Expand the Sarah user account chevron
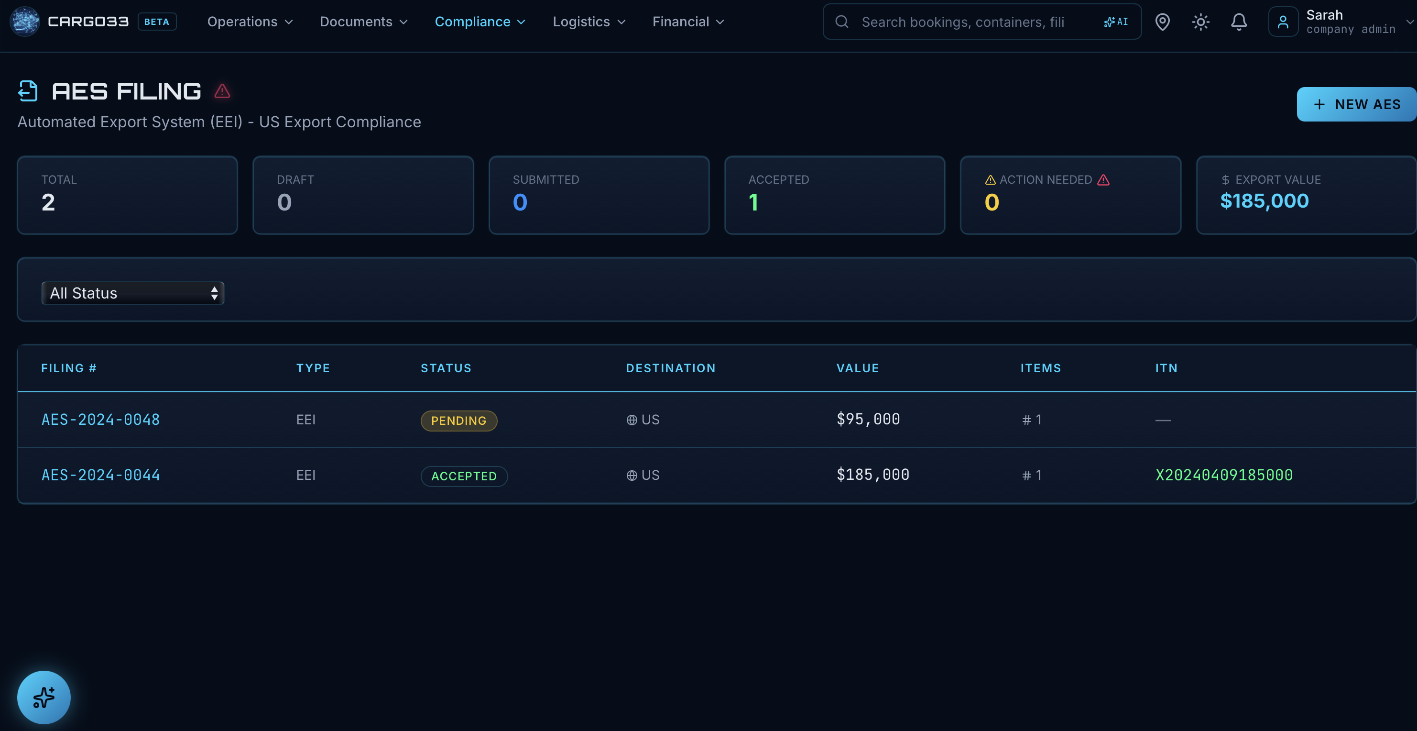1417x731 pixels. 1409,22
